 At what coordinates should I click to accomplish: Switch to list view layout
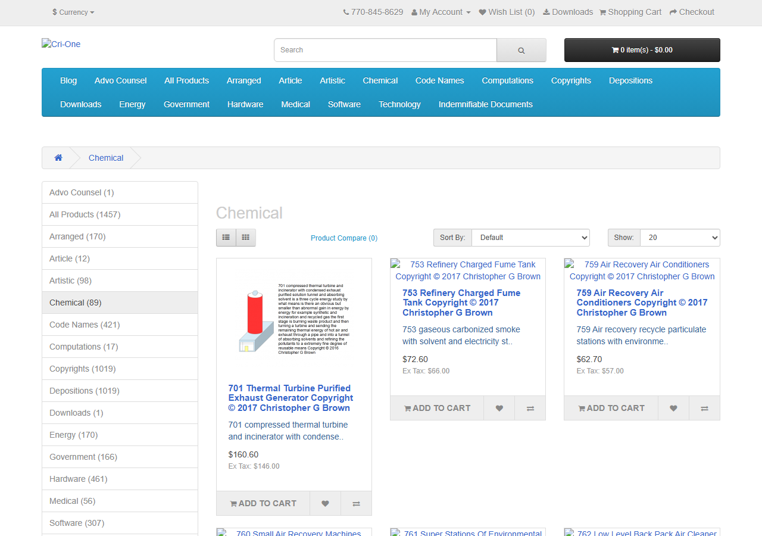click(226, 238)
